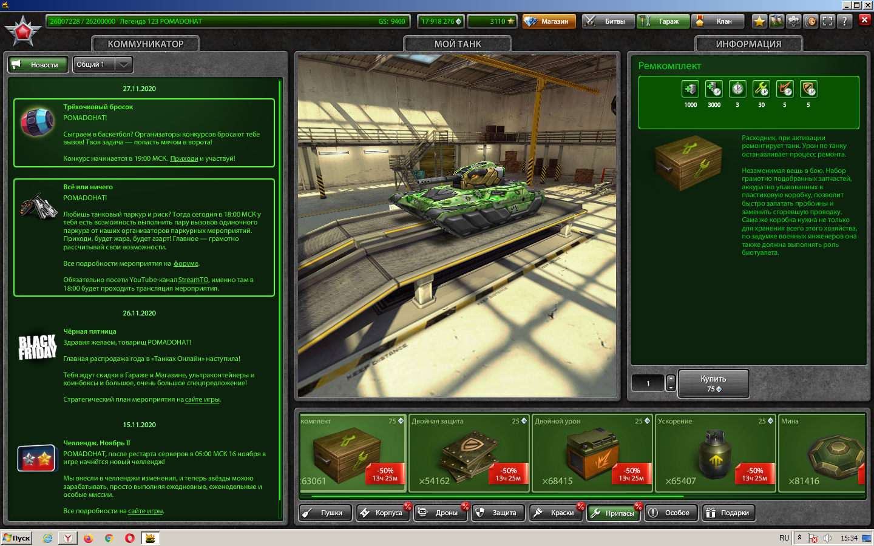Screen dimensions: 874x546
Task: Click the red star rank emblem
Action: point(23,31)
